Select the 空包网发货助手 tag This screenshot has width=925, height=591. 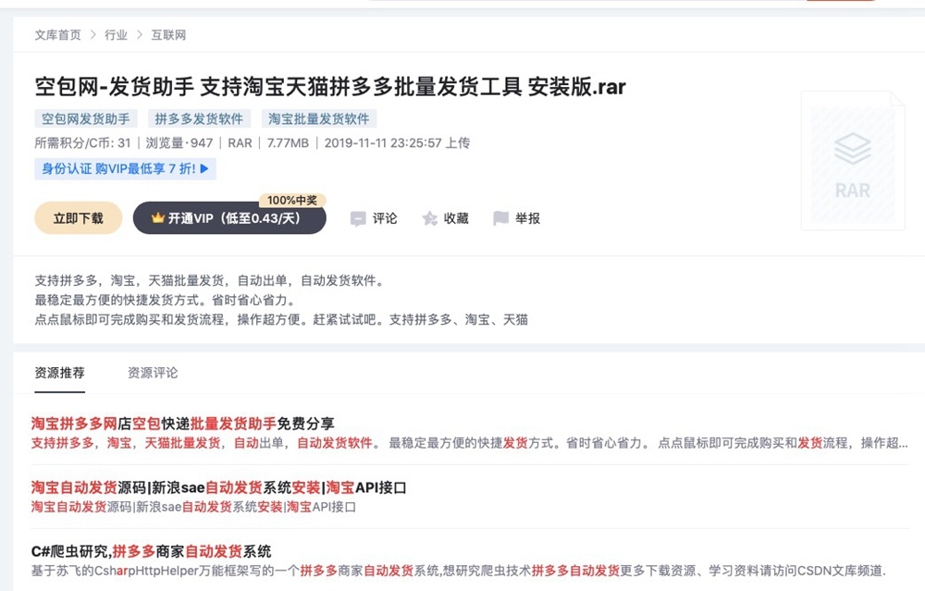(86, 119)
